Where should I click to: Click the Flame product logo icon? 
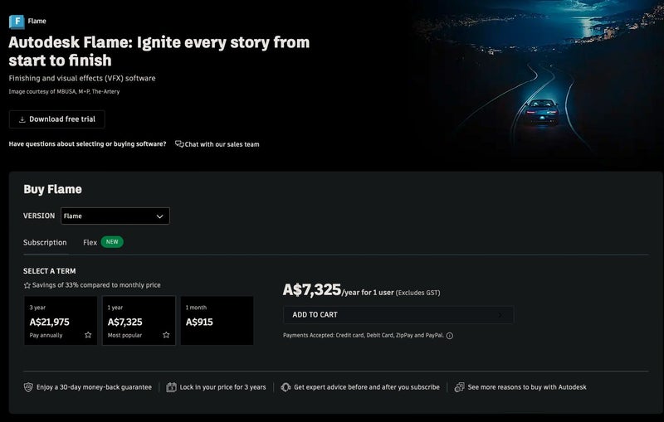click(x=16, y=22)
